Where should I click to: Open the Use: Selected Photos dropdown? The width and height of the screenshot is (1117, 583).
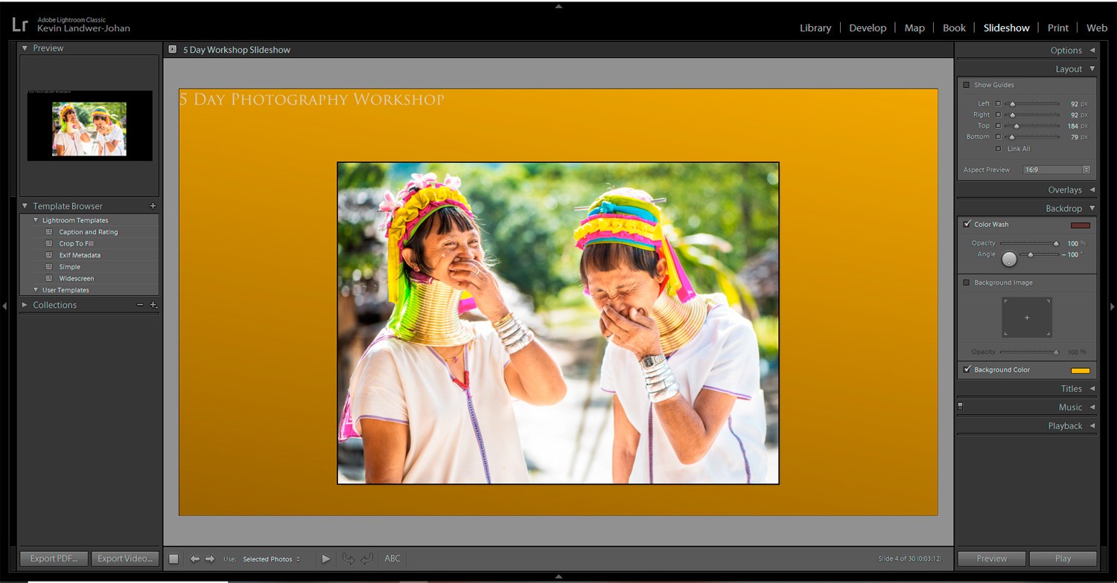pyautogui.click(x=268, y=558)
